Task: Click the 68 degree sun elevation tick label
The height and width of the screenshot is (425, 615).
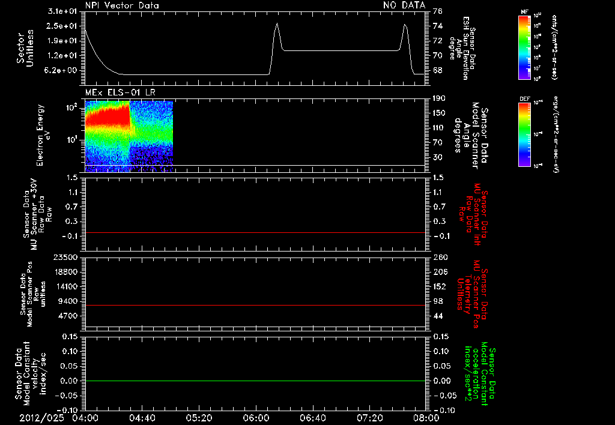Action: pyautogui.click(x=438, y=71)
